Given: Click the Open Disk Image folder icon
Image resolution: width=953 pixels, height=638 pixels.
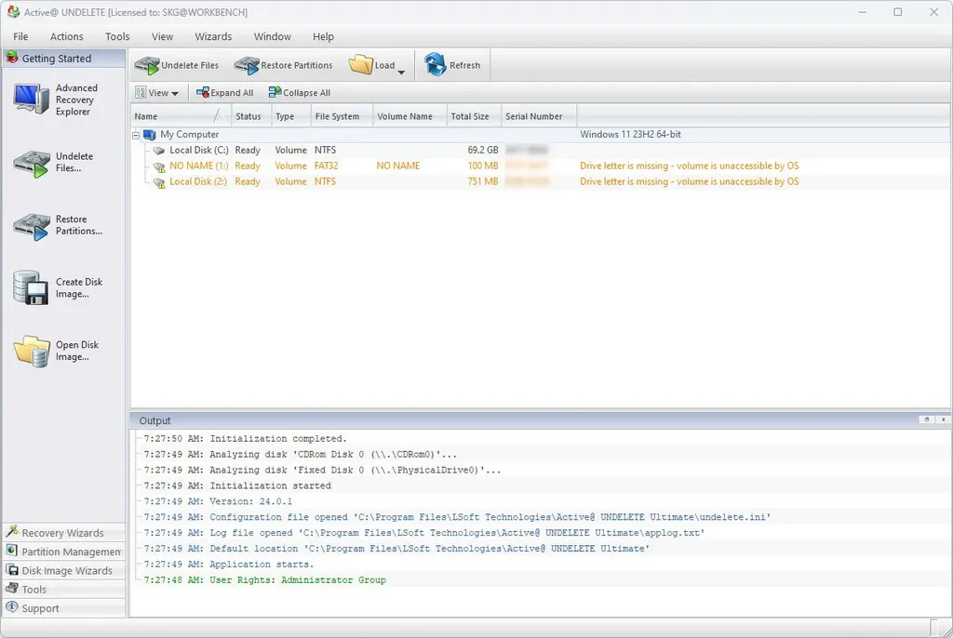Looking at the screenshot, I should (x=32, y=352).
